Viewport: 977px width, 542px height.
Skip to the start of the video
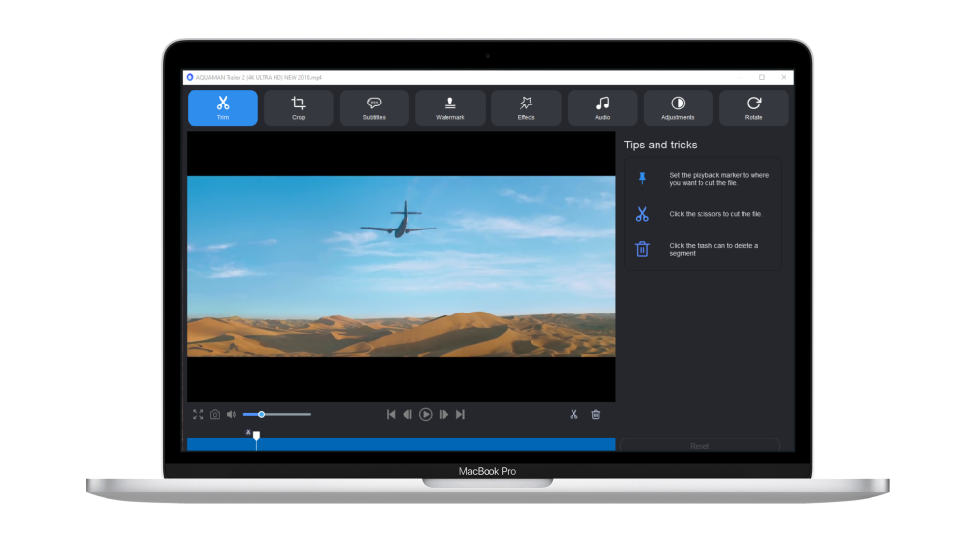click(391, 414)
